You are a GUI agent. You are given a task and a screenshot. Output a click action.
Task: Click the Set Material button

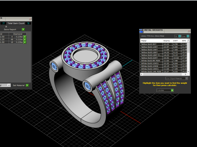pyautogui.click(x=18, y=85)
